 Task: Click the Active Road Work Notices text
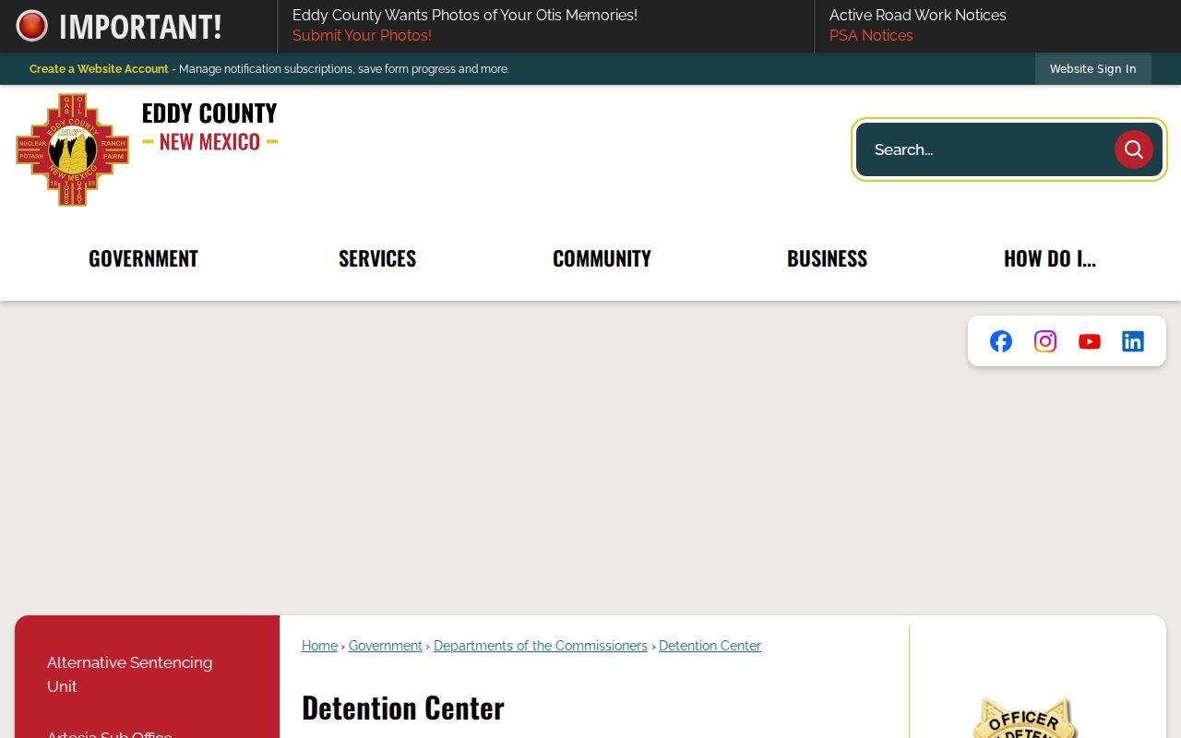(x=917, y=16)
